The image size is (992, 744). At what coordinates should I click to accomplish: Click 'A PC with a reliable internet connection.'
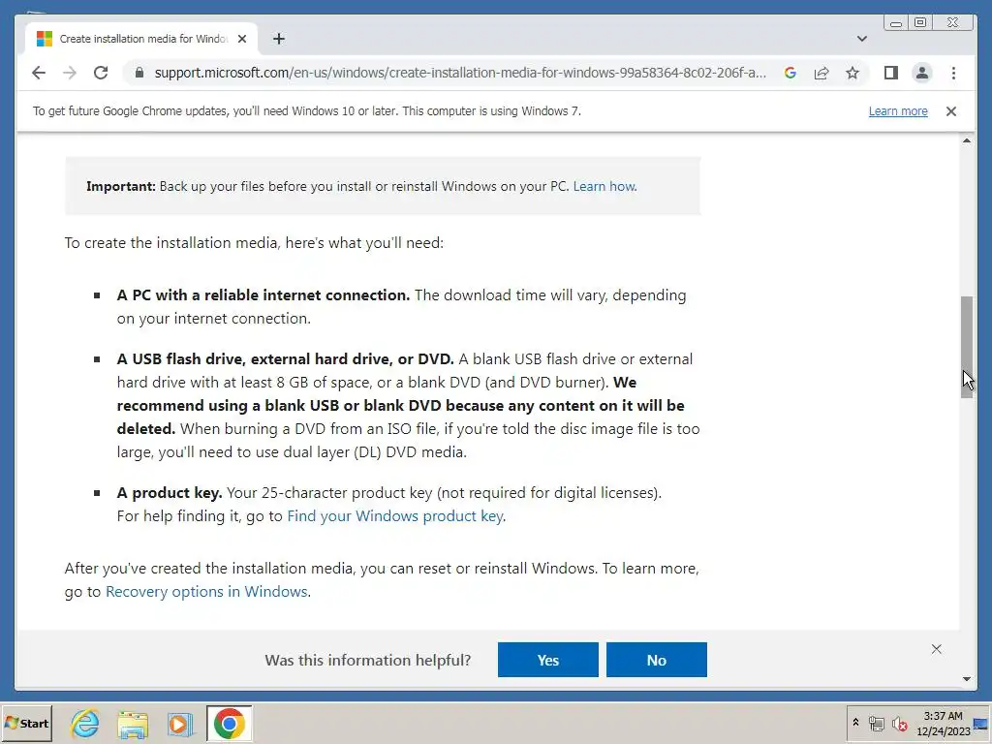[263, 295]
